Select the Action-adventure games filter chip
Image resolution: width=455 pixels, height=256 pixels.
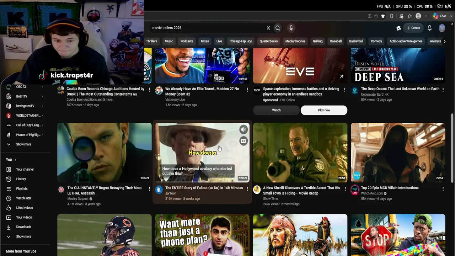(406, 41)
